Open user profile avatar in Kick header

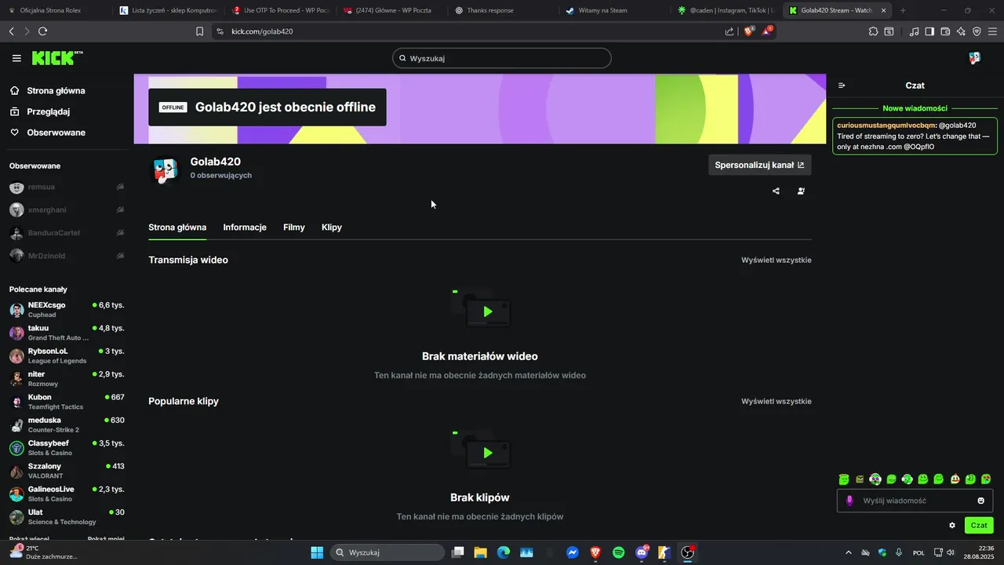(974, 58)
